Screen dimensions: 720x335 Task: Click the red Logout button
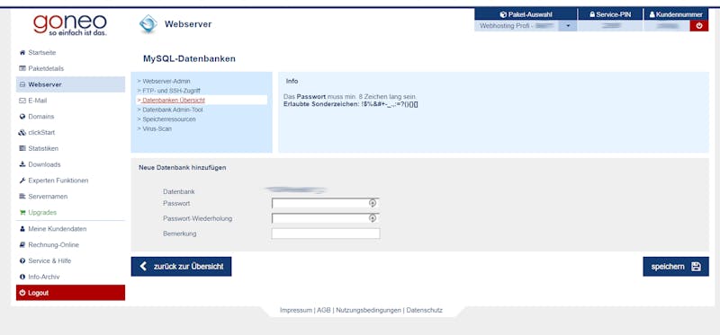tap(70, 293)
